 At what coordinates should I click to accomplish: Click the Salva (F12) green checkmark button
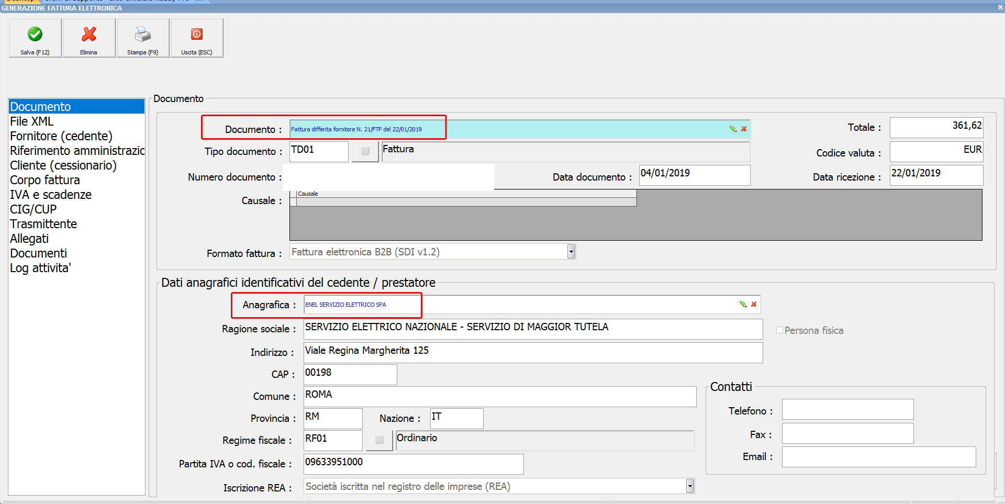tap(35, 38)
